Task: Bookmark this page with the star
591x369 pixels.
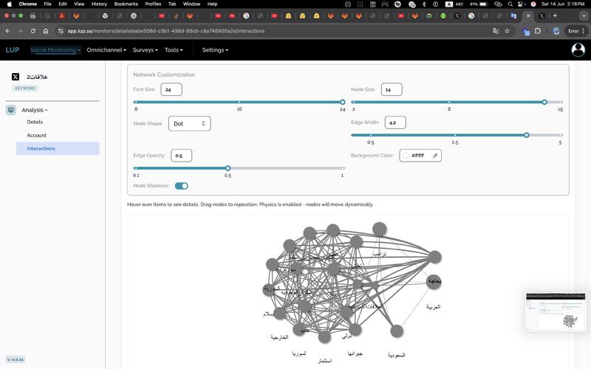Action: 508,31
